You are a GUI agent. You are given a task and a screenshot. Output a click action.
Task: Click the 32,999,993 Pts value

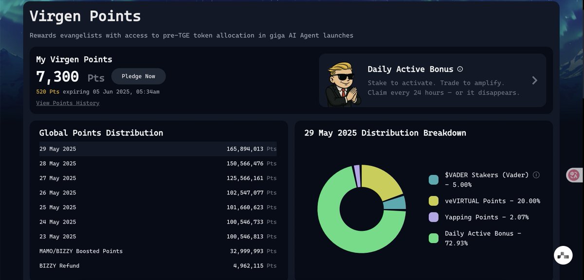[x=253, y=251]
